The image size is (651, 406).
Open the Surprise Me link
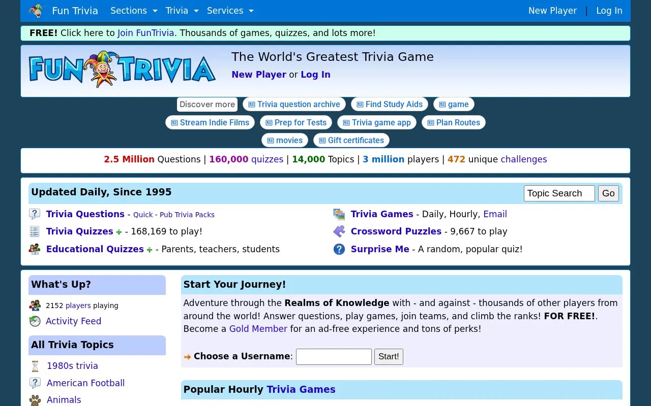pos(380,249)
